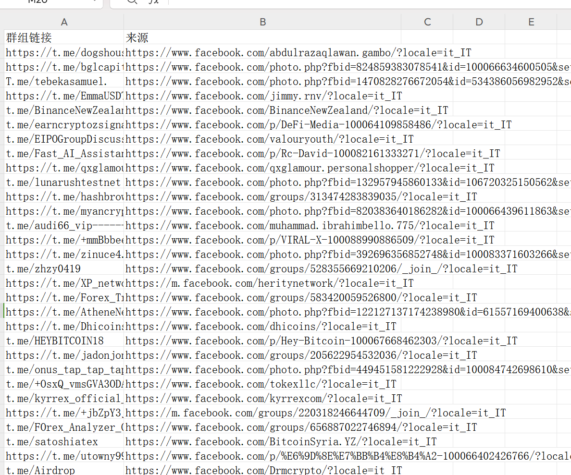This screenshot has width=571, height=475.
Task: Select cell t.me/zhzy0419
Action: [64, 268]
